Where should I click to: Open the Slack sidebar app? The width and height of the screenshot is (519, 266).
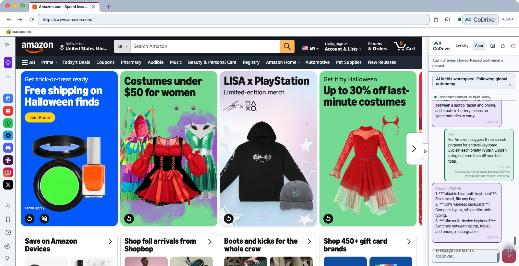point(8,160)
